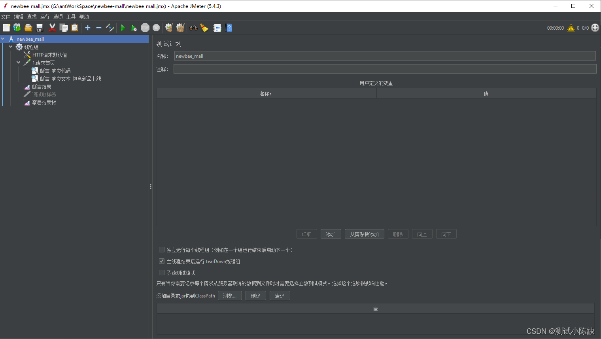Open Help with the question mark icon

point(229,28)
